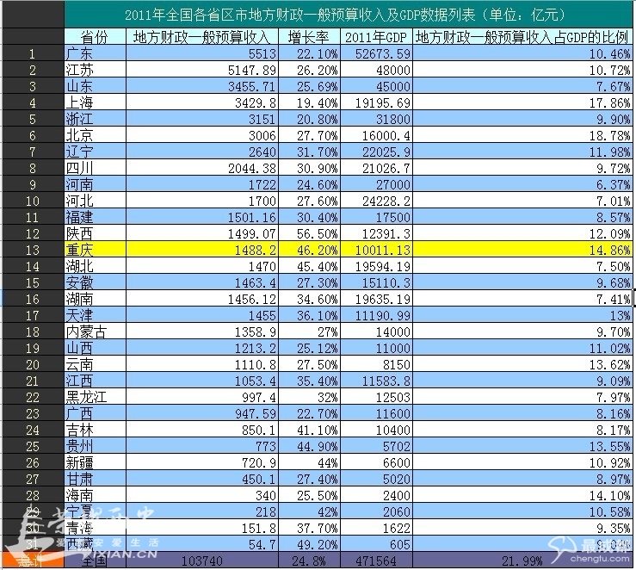Select growth rate 49.20%
The width and height of the screenshot is (636, 570).
click(x=310, y=543)
